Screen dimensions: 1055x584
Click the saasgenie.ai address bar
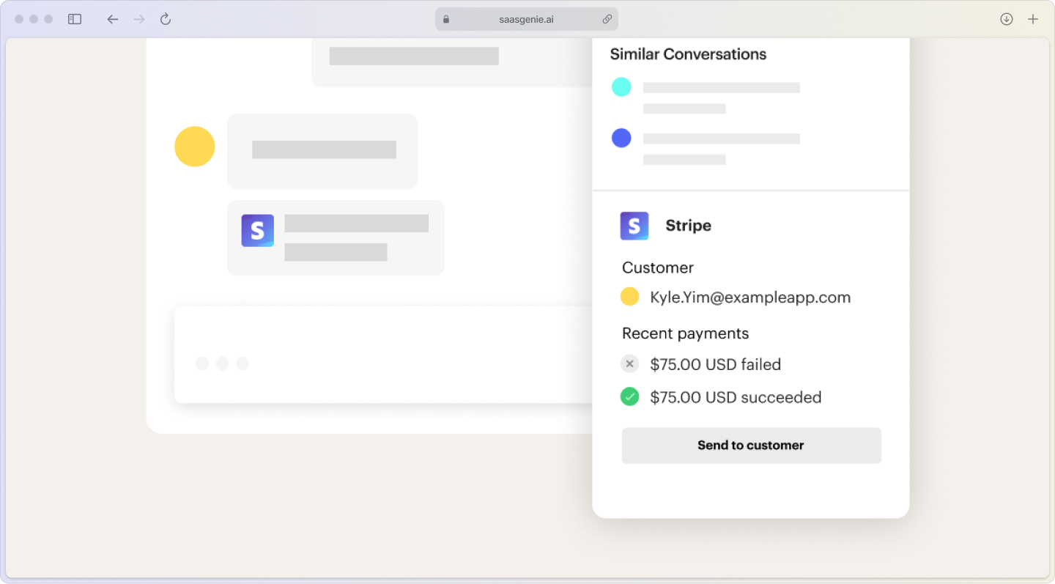(527, 19)
